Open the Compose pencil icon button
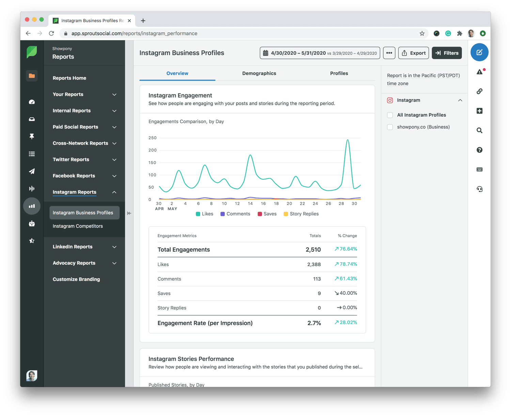Image resolution: width=511 pixels, height=416 pixels. pos(479,53)
